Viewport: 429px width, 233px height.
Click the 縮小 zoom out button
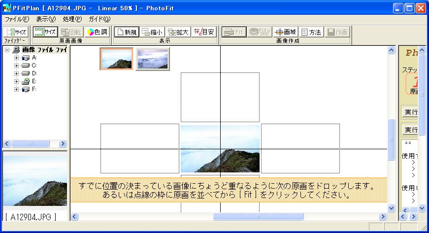click(152, 32)
